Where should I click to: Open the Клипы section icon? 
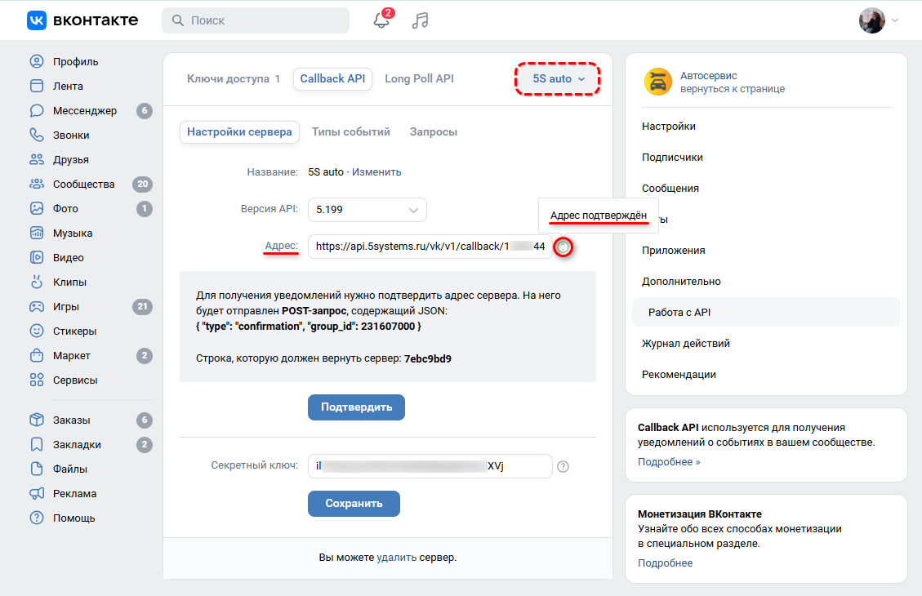[x=36, y=282]
